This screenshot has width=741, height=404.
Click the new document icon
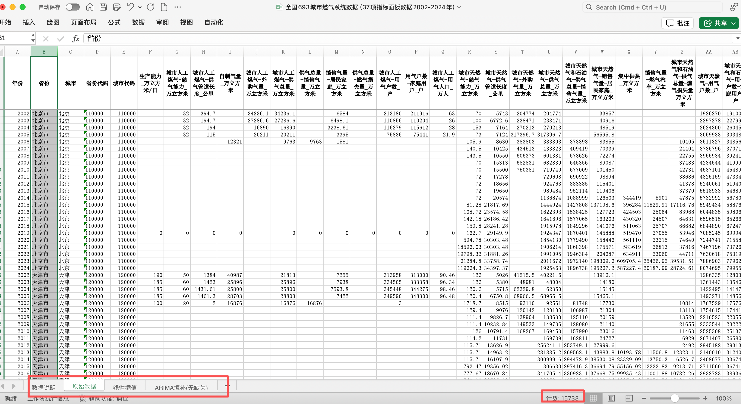164,7
